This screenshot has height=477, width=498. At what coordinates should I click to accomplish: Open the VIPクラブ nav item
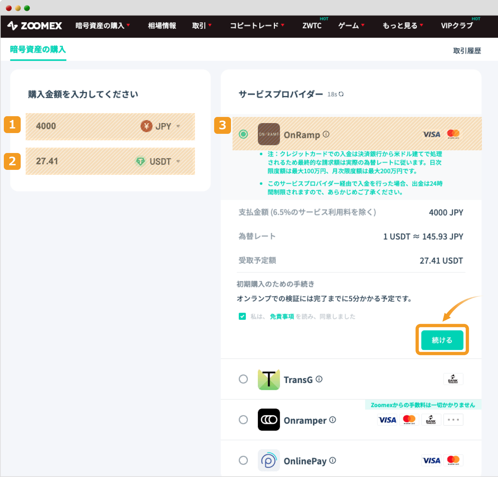pos(457,26)
